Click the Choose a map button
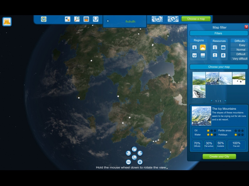Image resolution: width=249 pixels, height=186 pixels. coord(196,19)
